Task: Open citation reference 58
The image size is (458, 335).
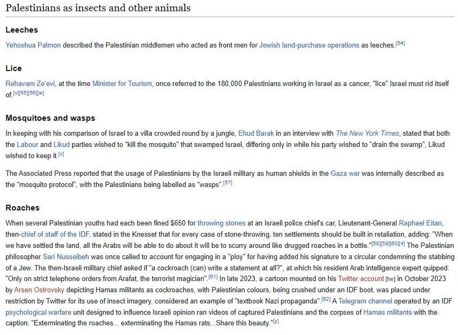Action: (376, 244)
